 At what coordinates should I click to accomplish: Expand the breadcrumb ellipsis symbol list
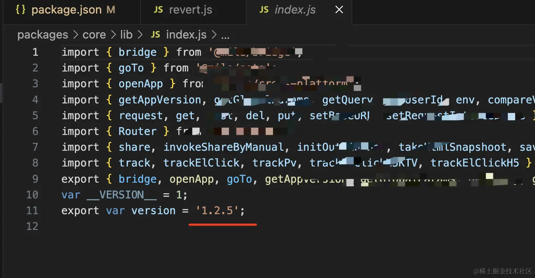225,36
